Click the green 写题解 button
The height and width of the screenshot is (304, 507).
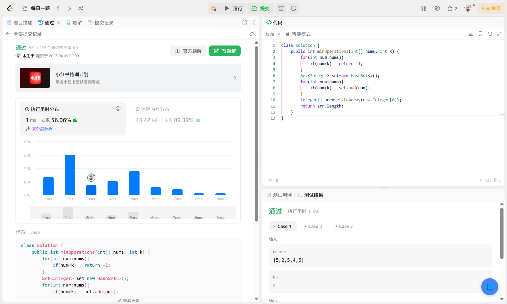pos(225,51)
